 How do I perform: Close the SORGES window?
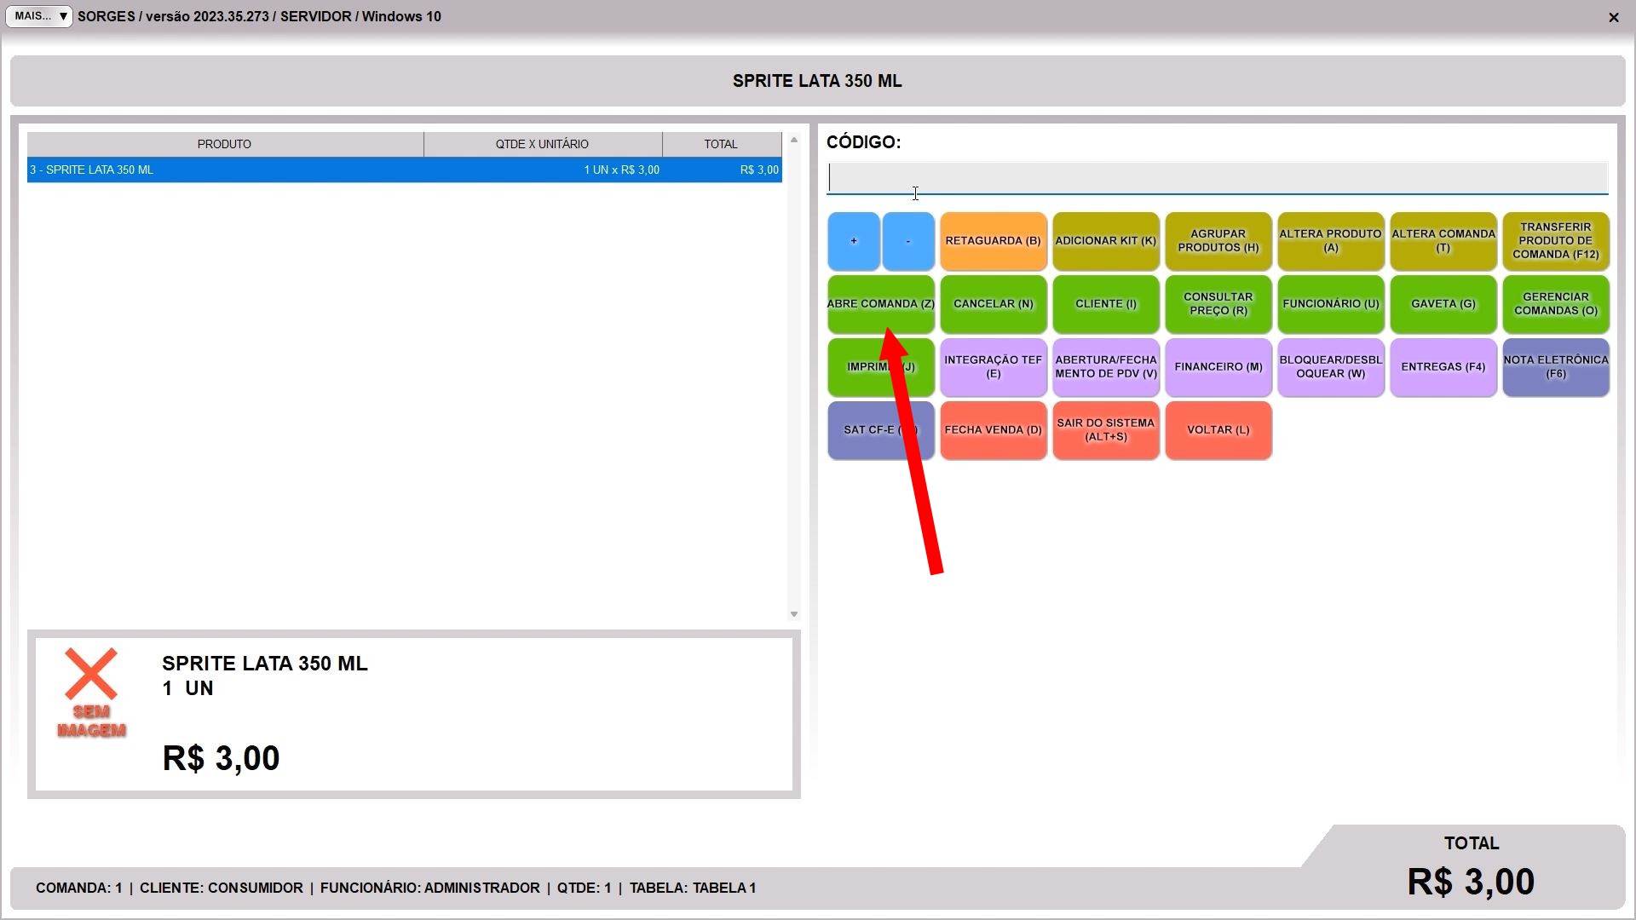click(1614, 17)
